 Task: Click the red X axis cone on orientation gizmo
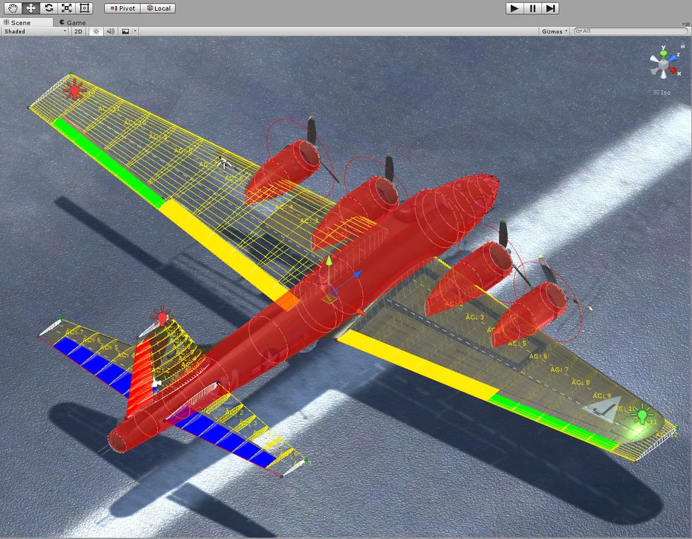coord(674,70)
